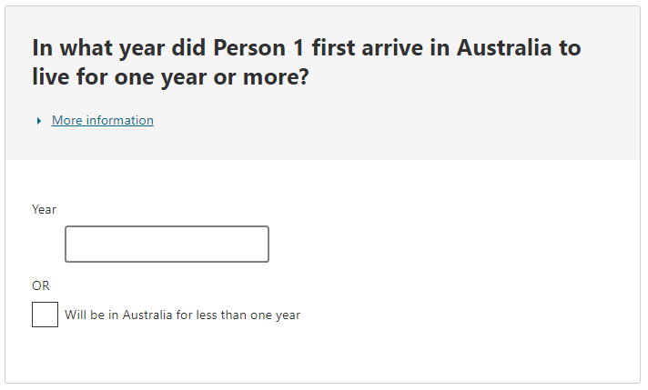Enable 'Will be in Australia for less than one year'
Viewport: 648px width, 390px height.
click(x=45, y=315)
